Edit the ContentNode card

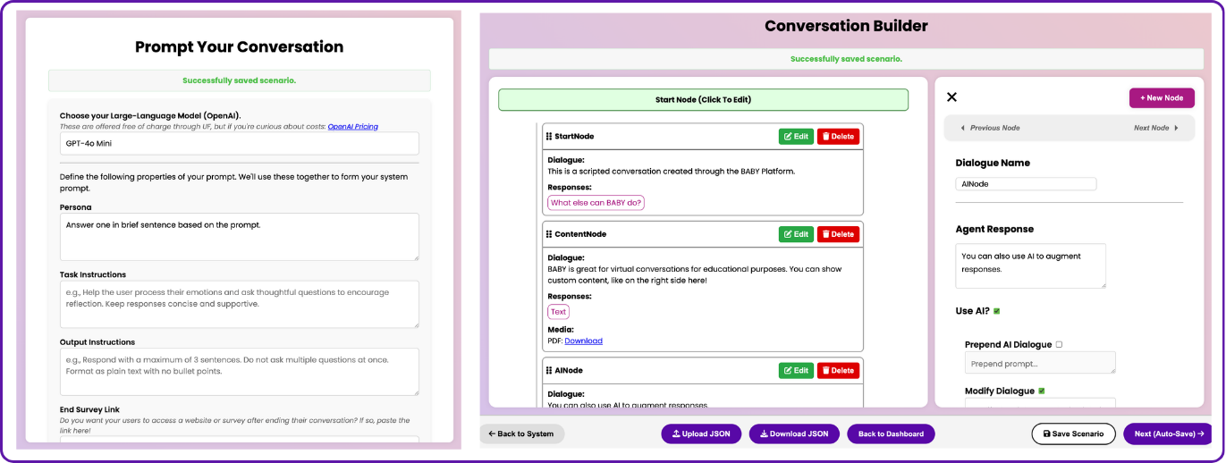click(x=796, y=234)
